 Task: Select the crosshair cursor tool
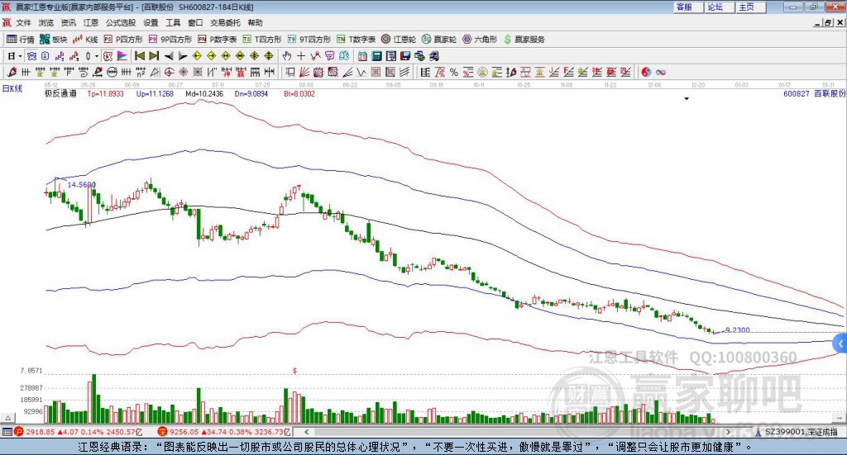(x=301, y=55)
